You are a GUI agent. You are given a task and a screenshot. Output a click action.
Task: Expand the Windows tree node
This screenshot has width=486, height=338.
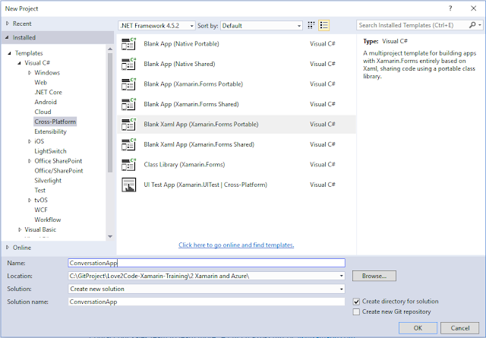[30, 73]
